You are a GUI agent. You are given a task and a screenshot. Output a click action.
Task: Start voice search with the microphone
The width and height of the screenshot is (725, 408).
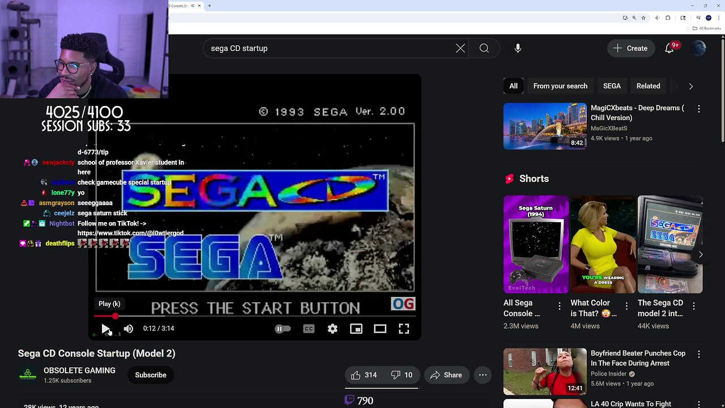518,48
